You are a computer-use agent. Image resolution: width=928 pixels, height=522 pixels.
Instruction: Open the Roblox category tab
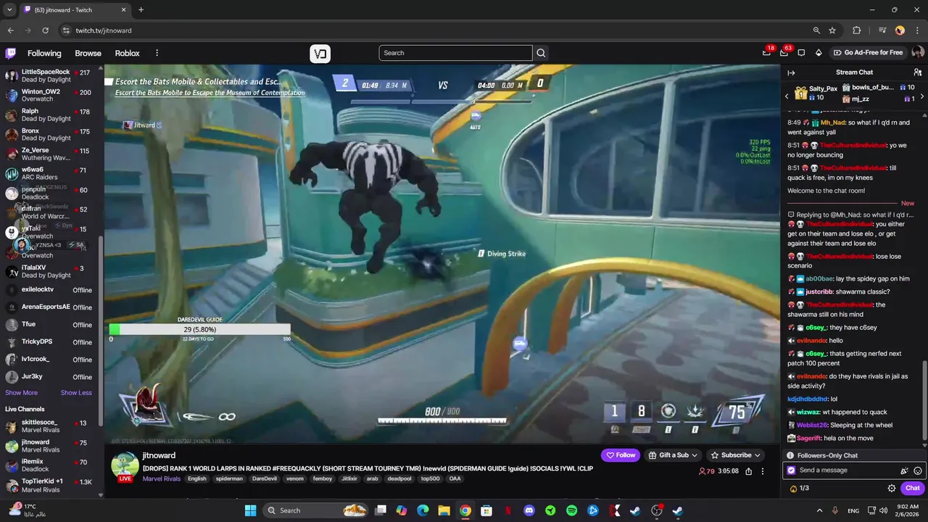coord(127,53)
